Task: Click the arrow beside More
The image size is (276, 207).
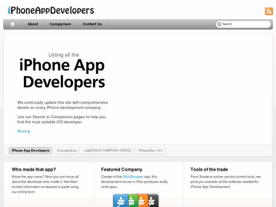Action: coord(29,131)
